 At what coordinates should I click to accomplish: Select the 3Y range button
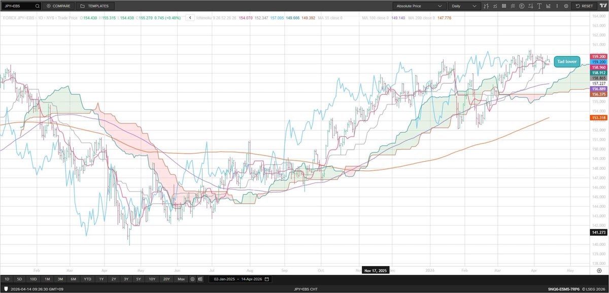(127, 279)
